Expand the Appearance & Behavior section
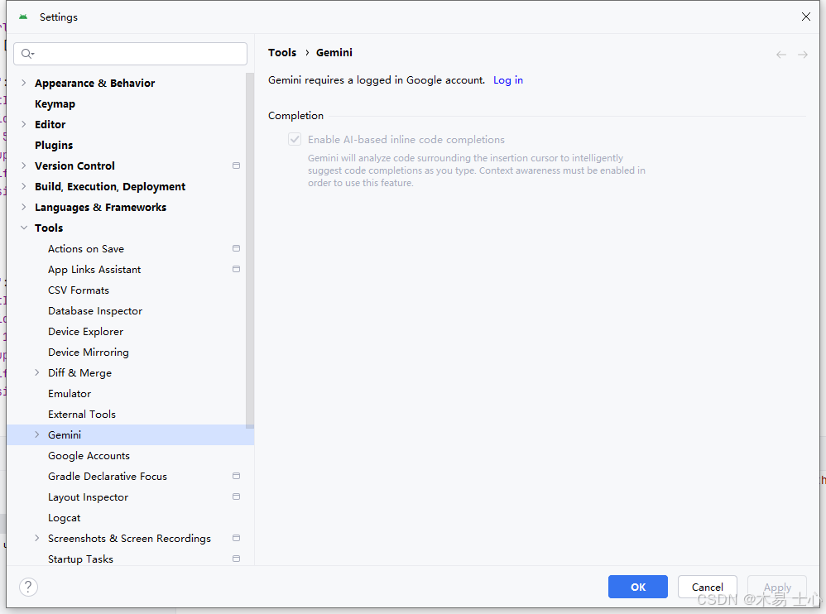 tap(24, 83)
